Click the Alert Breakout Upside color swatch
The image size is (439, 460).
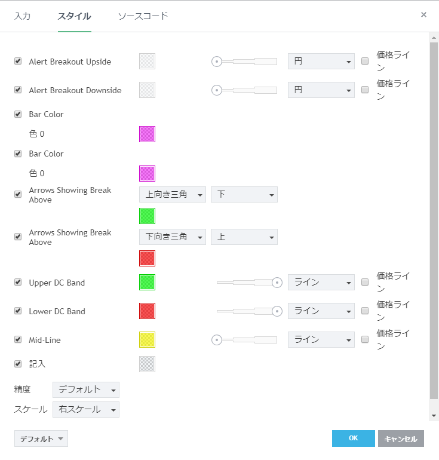pyautogui.click(x=147, y=61)
